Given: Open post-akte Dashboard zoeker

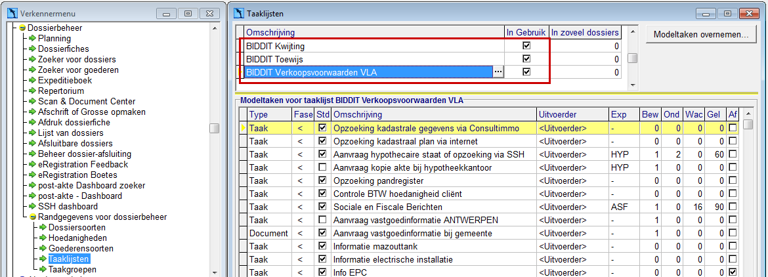Looking at the screenshot, I should click(x=91, y=186).
